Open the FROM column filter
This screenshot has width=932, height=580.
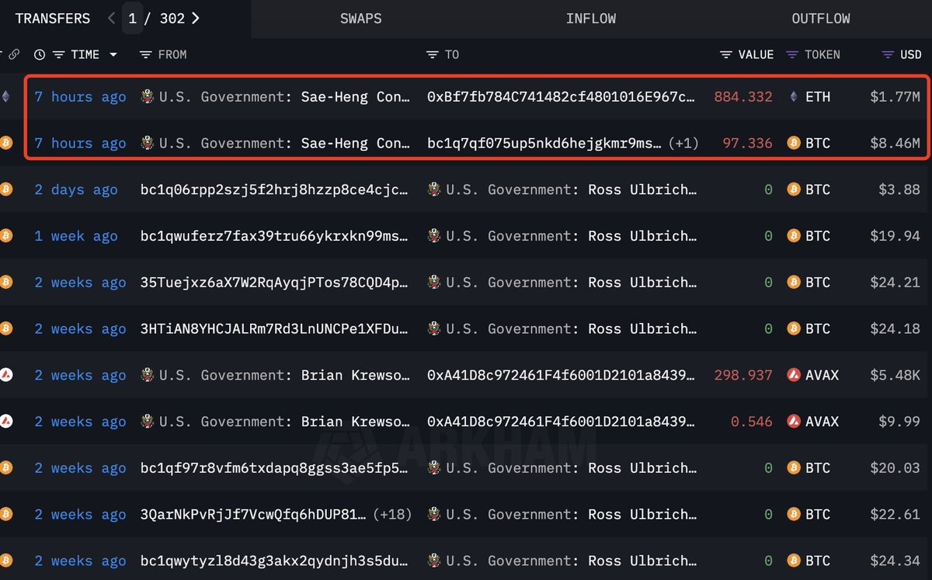[x=145, y=54]
